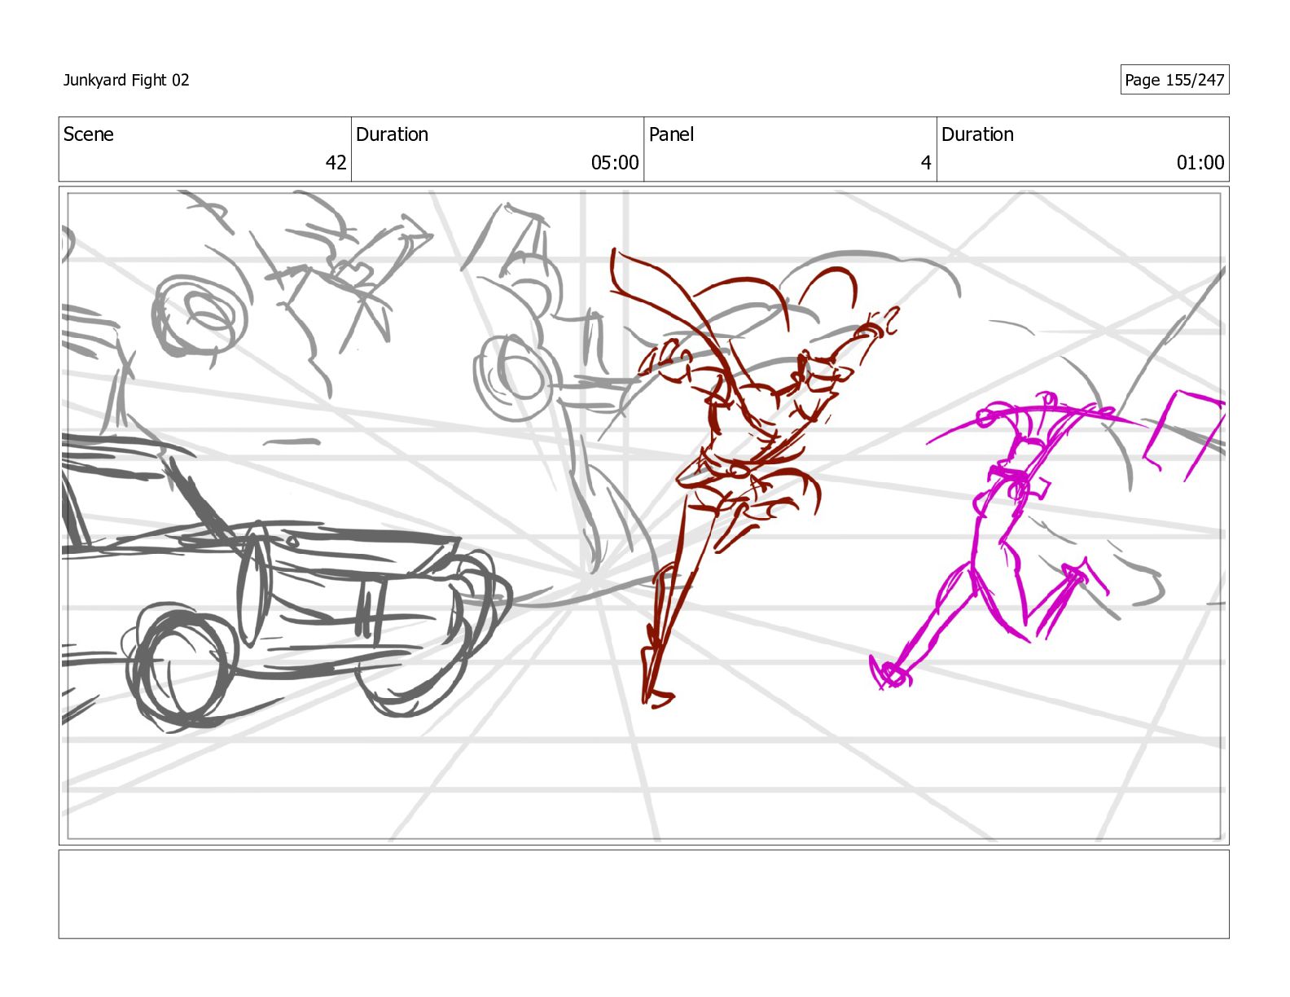
Task: Click the panel number 4
Action: point(926,163)
